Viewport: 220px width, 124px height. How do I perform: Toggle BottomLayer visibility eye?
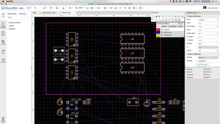pos(162,32)
